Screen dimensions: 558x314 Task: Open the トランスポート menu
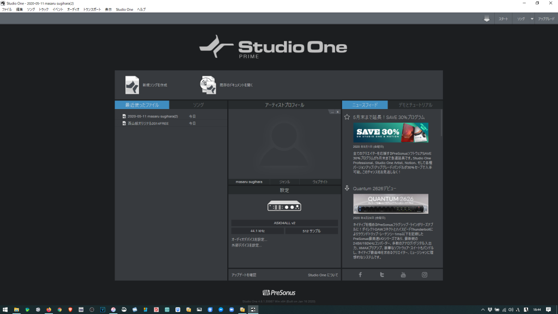(92, 10)
